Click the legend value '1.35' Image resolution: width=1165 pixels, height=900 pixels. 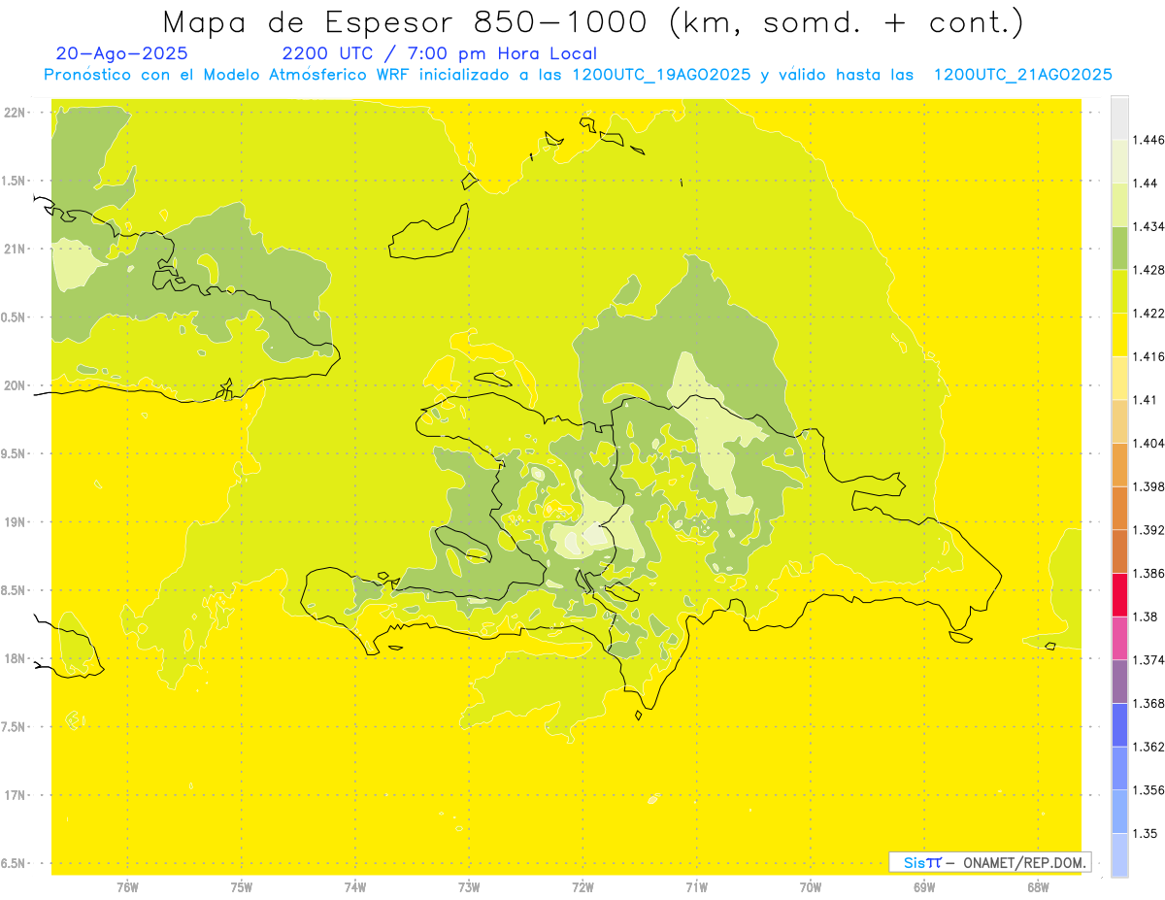pyautogui.click(x=1143, y=833)
